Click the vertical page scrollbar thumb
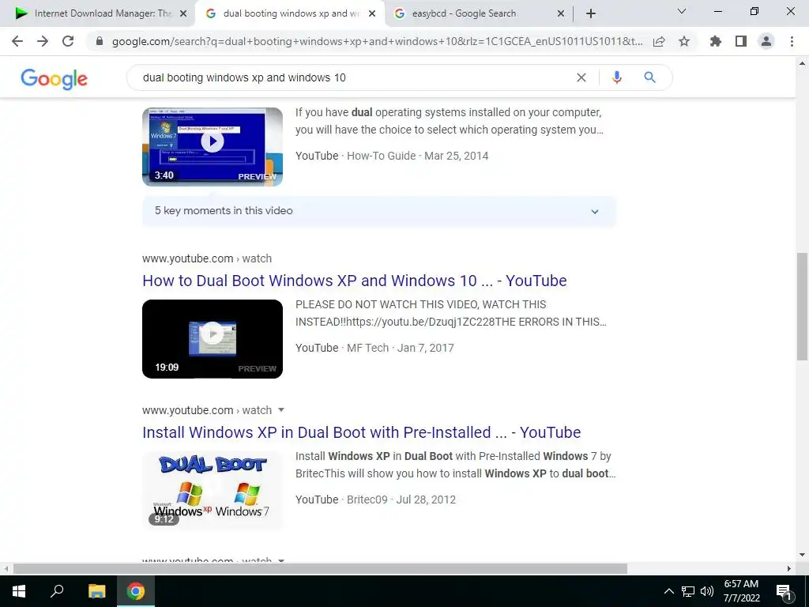 [x=802, y=307]
